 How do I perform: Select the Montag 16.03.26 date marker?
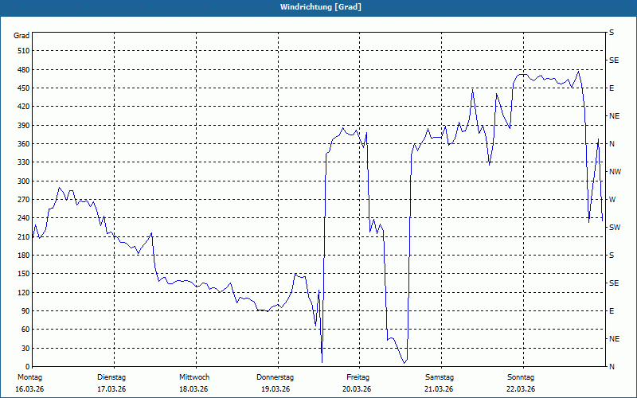click(29, 383)
